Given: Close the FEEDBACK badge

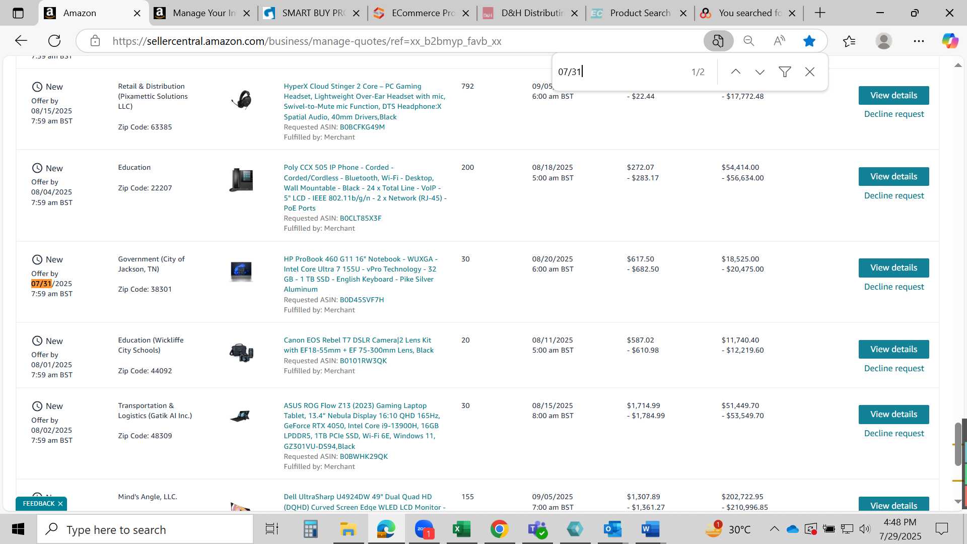Looking at the screenshot, I should click(x=60, y=504).
